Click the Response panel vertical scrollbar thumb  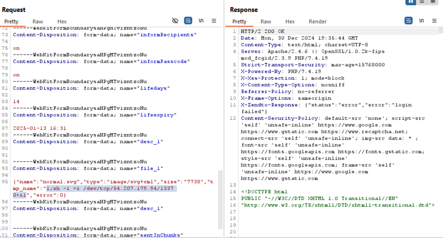pos(440,30)
